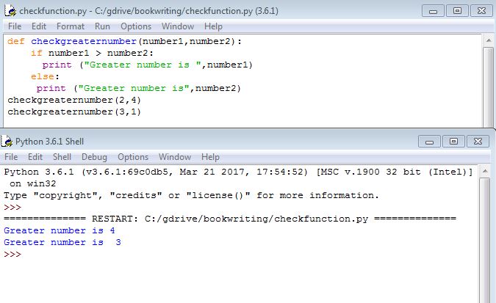Image resolution: width=496 pixels, height=303 pixels.
Task: Click the RESTART line in Shell
Action: pos(230,219)
